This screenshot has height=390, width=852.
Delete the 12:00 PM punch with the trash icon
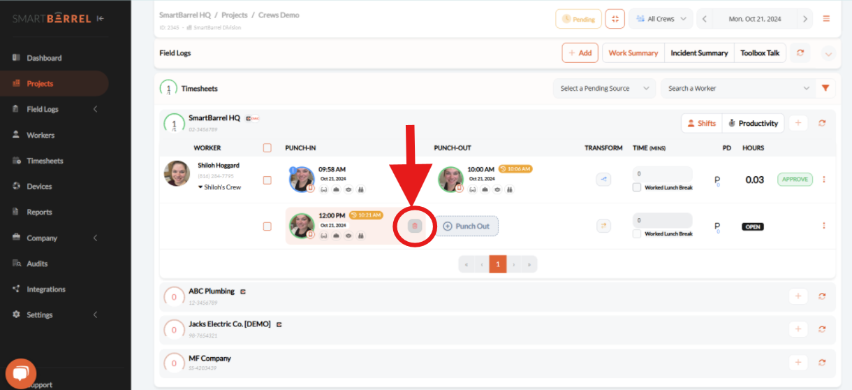point(415,226)
